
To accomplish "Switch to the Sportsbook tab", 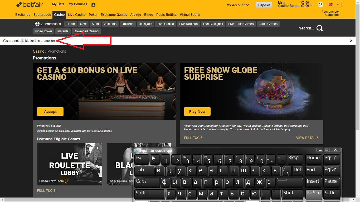I will [x=42, y=15].
